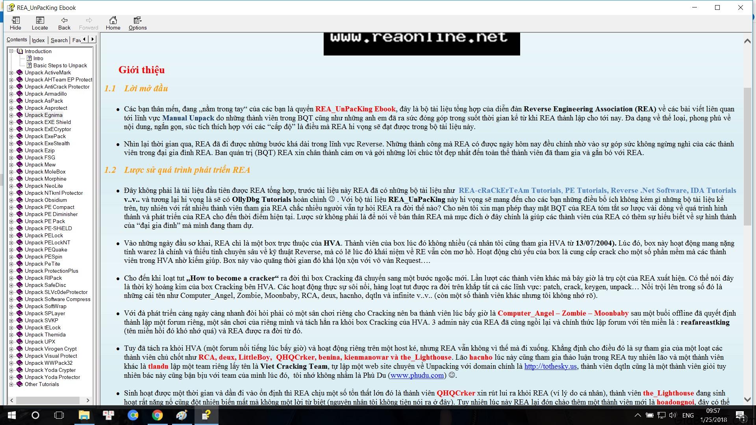
Task: Click contents tree scroll right arrow
Action: coord(88,400)
